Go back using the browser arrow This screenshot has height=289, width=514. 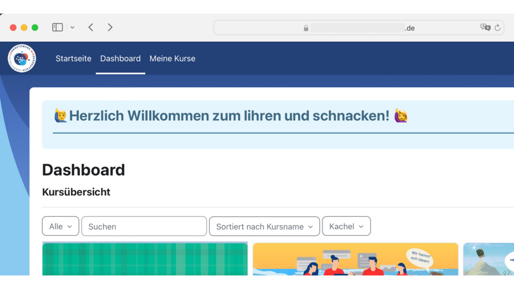click(x=91, y=27)
